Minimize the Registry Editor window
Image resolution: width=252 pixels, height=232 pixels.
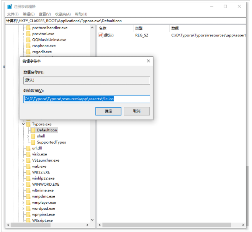click(212, 7)
